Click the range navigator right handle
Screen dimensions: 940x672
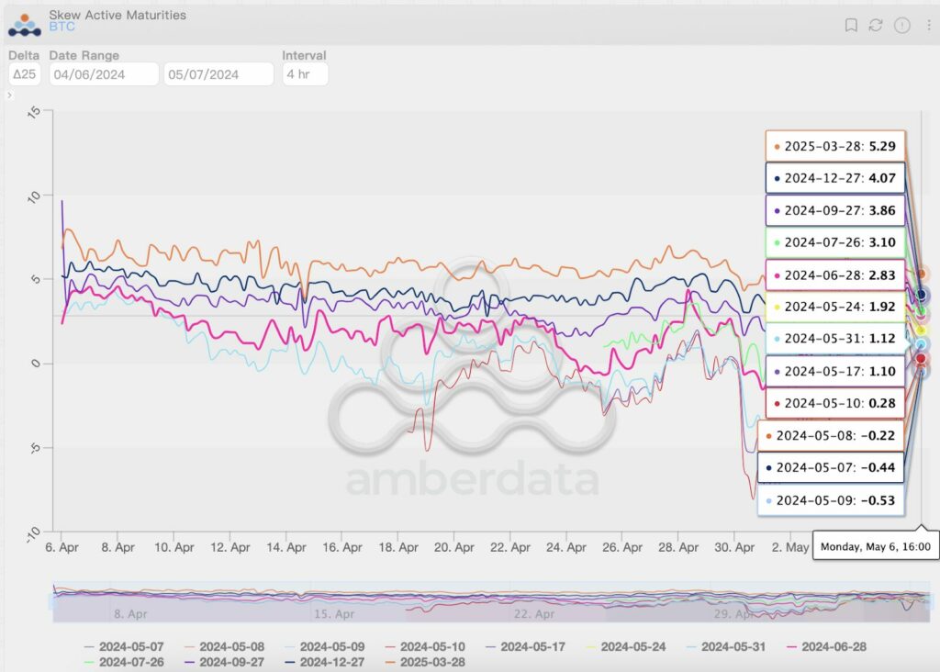(933, 601)
